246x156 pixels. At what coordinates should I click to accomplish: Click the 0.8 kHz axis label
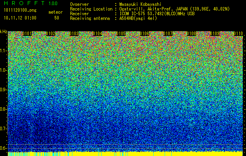pos(3,109)
